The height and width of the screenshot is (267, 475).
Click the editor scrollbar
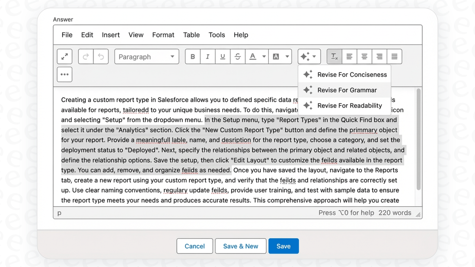418,138
